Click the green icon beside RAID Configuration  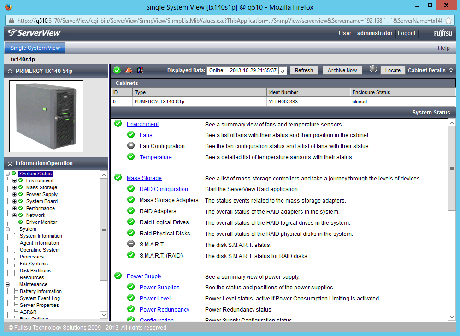coord(131,189)
